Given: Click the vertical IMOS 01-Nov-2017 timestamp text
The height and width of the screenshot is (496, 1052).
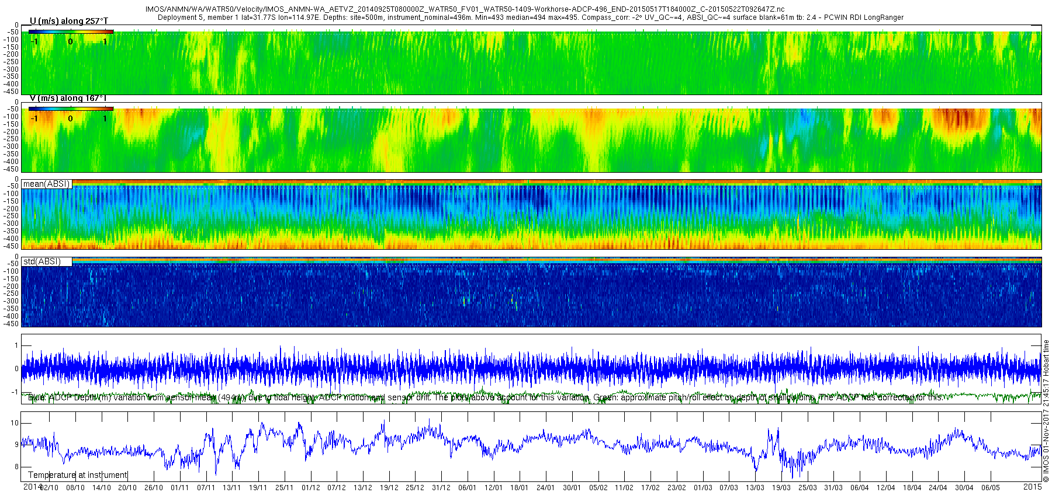Looking at the screenshot, I should click(x=1046, y=411).
